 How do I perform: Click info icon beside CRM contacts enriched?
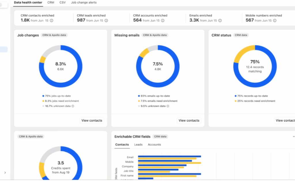[x=52, y=21]
